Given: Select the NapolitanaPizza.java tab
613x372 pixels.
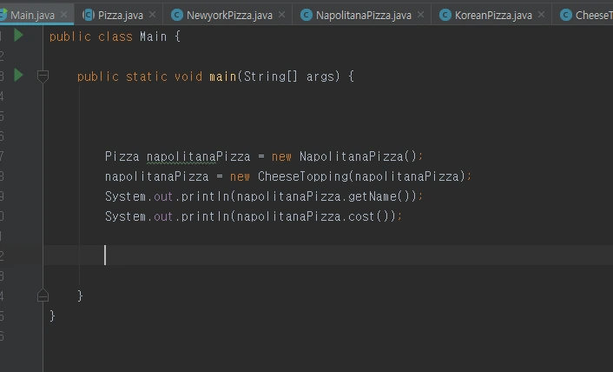Looking at the screenshot, I should click(x=364, y=16).
